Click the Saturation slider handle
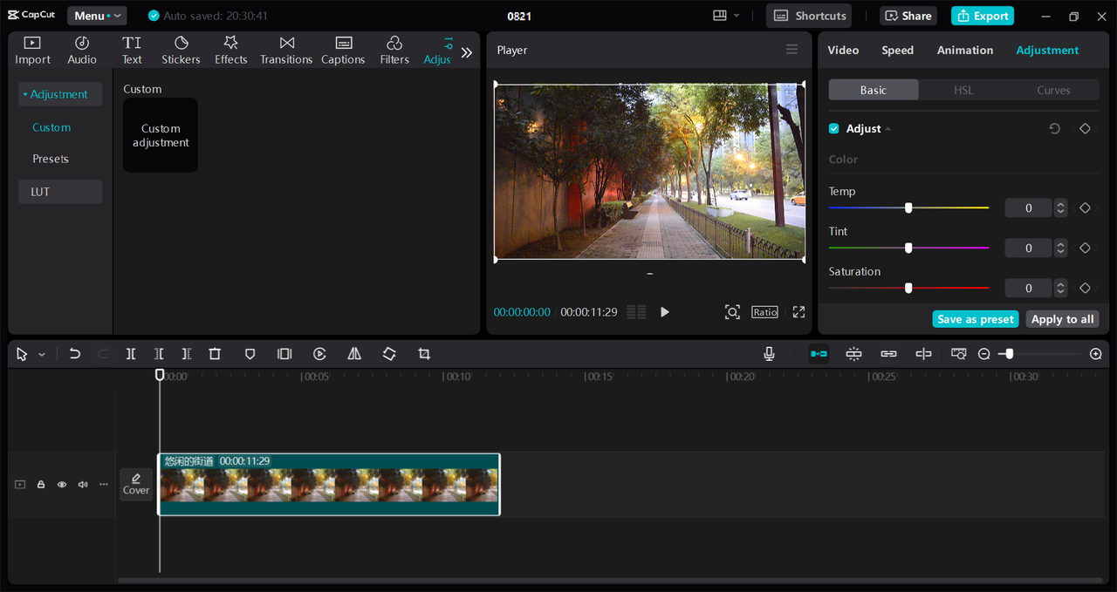The height and width of the screenshot is (592, 1117). coord(908,288)
